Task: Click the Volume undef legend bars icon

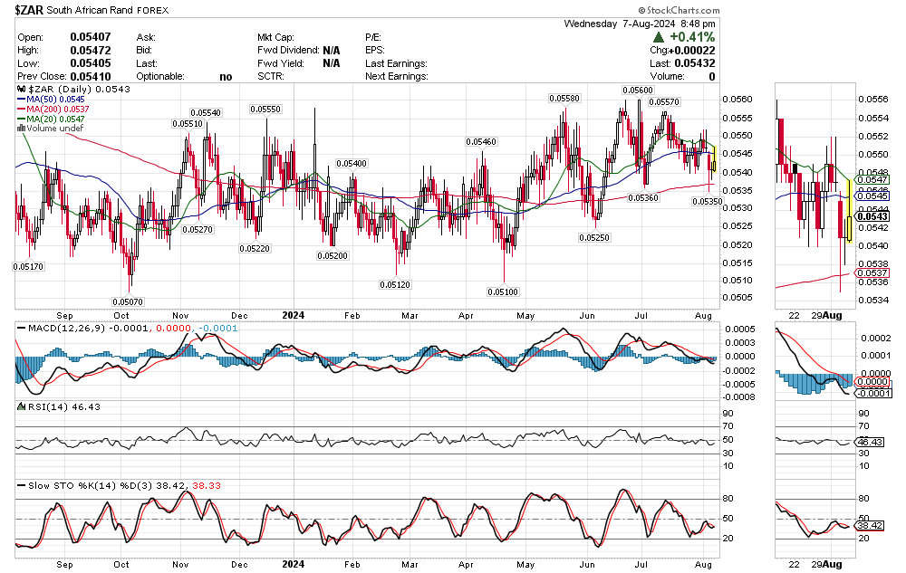Action: (x=22, y=129)
